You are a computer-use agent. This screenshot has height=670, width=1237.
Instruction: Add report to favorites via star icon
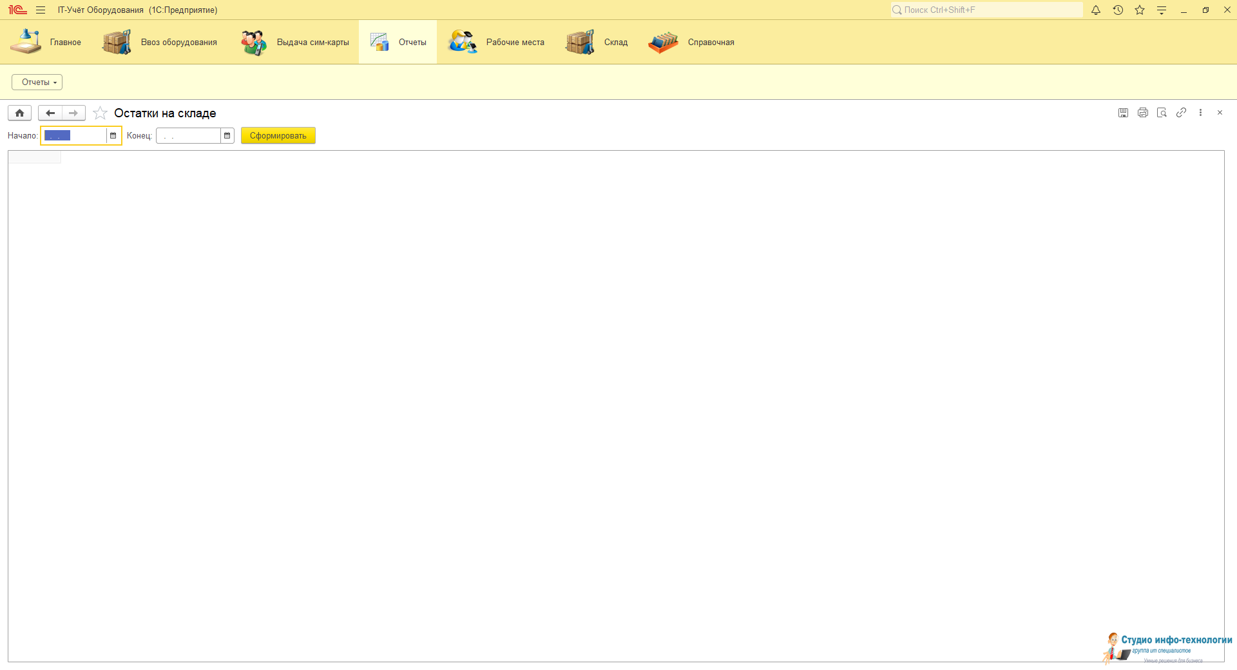pos(100,113)
